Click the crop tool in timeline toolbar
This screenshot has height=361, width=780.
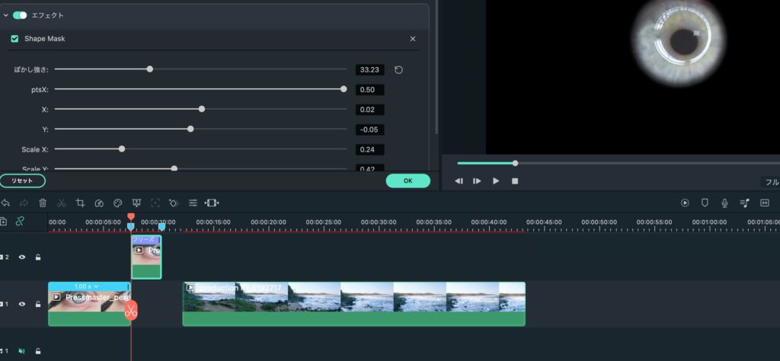click(x=80, y=203)
